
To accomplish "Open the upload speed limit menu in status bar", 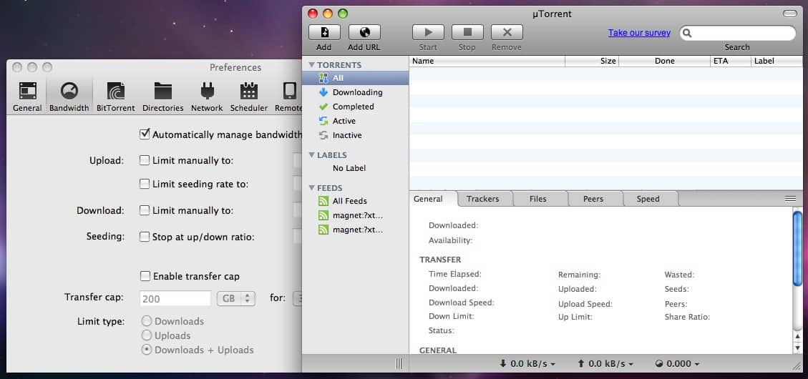I will [605, 363].
